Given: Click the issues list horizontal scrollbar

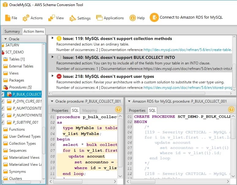Looking at the screenshot, I should [x=128, y=93].
